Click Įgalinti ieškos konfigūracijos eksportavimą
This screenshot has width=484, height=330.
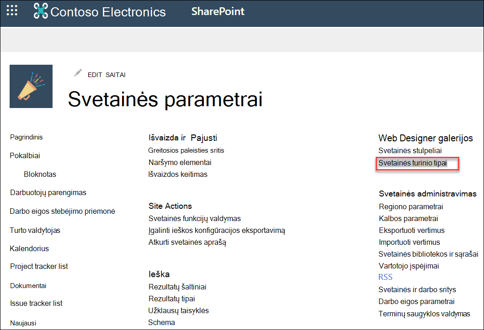point(217,231)
